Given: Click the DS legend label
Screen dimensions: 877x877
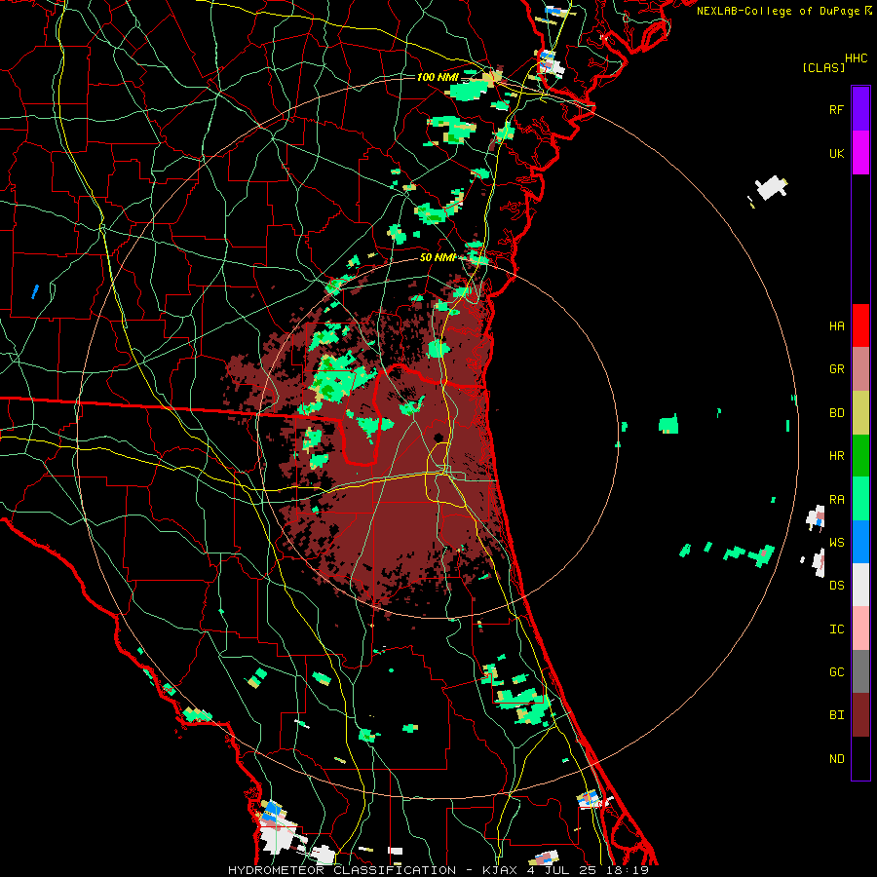Looking at the screenshot, I should 836,586.
